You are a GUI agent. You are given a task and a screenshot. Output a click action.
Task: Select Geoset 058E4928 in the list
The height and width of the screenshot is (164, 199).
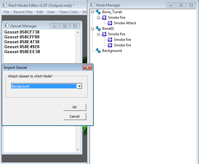click(22, 47)
